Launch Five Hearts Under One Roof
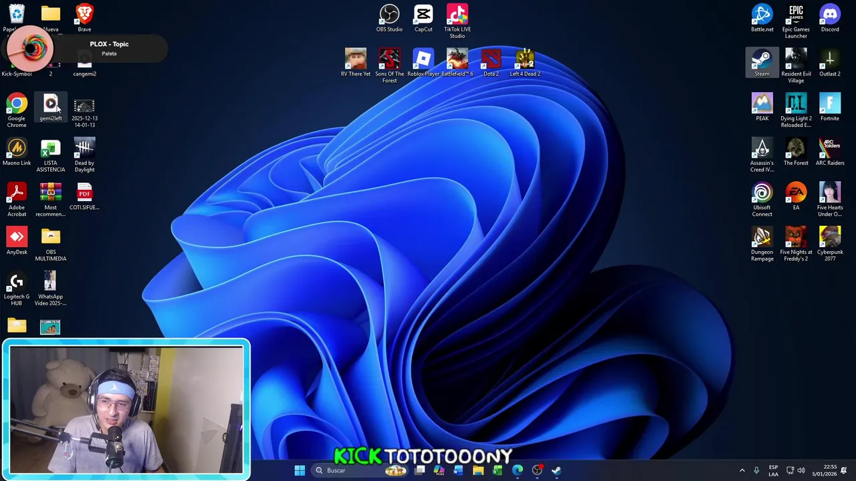This screenshot has height=481, width=856. click(x=830, y=200)
